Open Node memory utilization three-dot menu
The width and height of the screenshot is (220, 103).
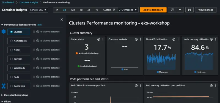click(216, 39)
